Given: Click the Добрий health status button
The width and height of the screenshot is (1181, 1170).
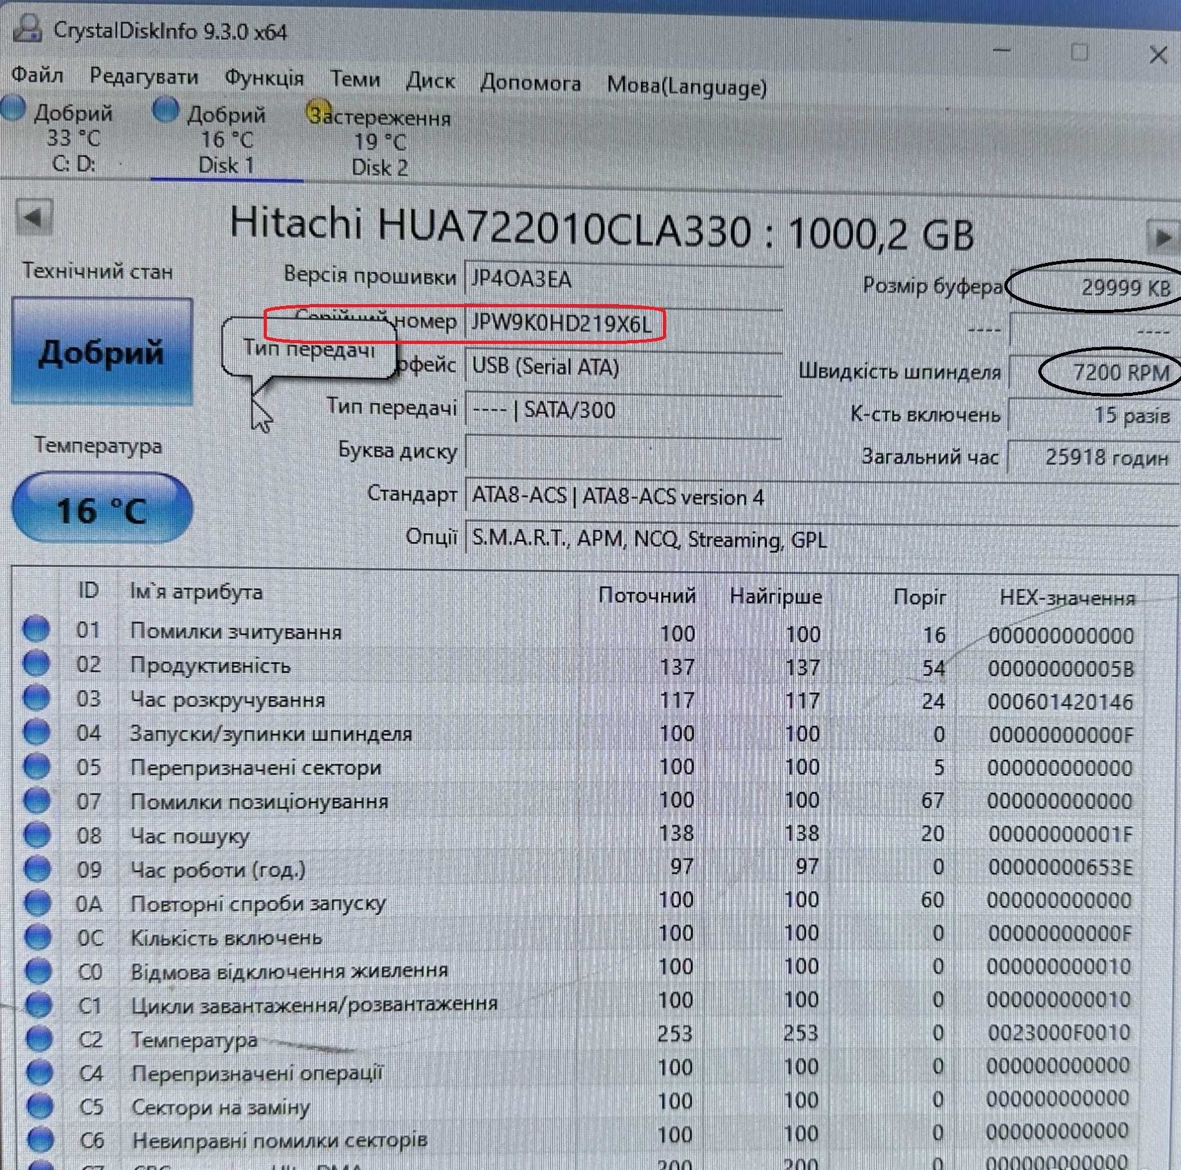Looking at the screenshot, I should pyautogui.click(x=102, y=351).
